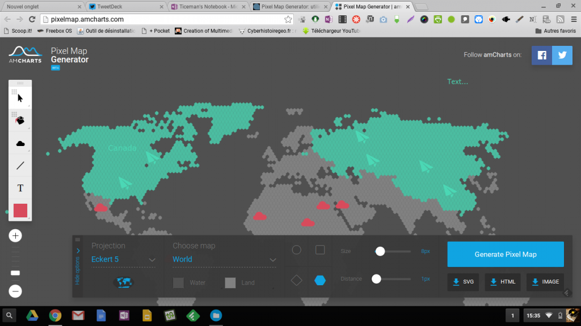Collapse panel using Hide options

point(78,266)
